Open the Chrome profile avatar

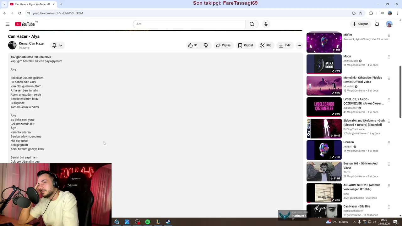pos(390,13)
